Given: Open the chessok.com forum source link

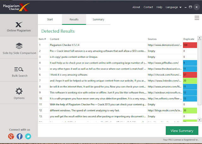Looking at the screenshot, I should click(x=164, y=75).
